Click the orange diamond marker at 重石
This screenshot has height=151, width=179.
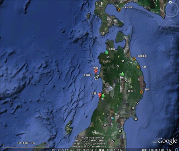click(142, 92)
